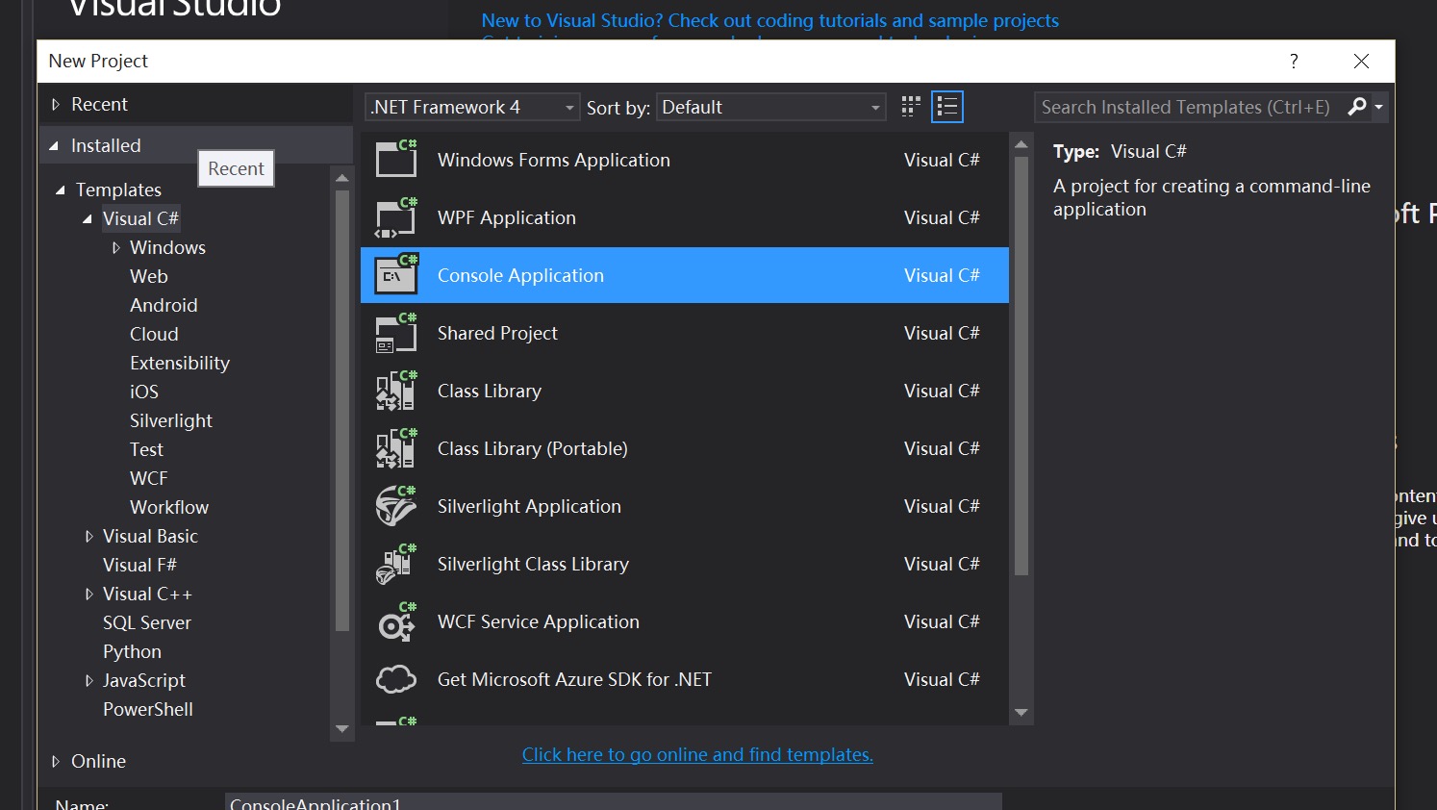Select Visual F# in templates tree

139,565
